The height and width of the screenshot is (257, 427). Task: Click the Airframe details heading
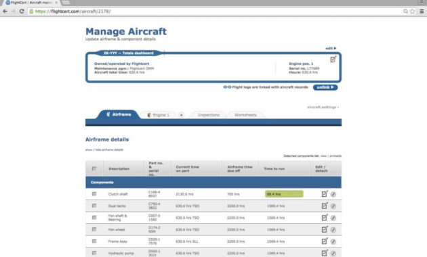point(107,139)
